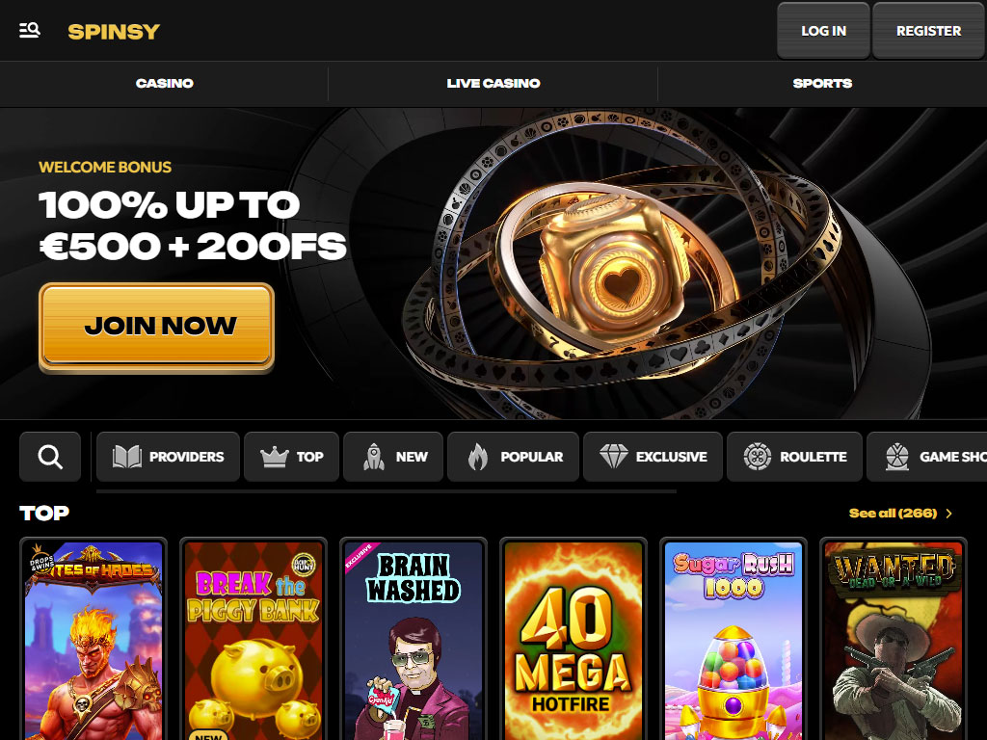This screenshot has height=740, width=987.
Task: Click the Log In button
Action: pos(823,31)
